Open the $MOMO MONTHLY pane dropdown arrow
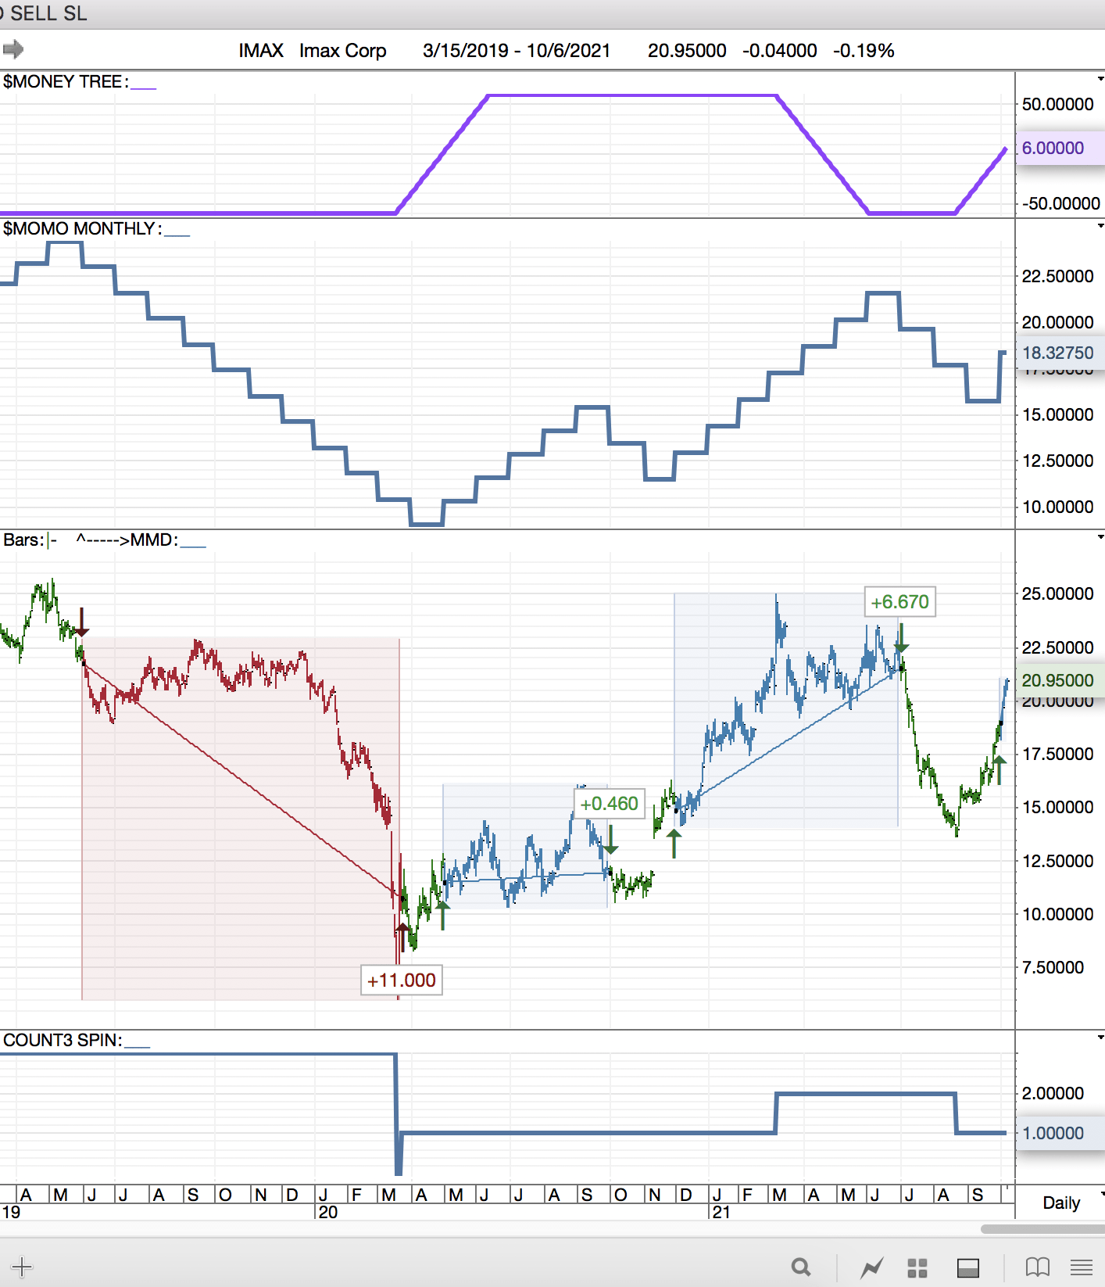 (1100, 226)
